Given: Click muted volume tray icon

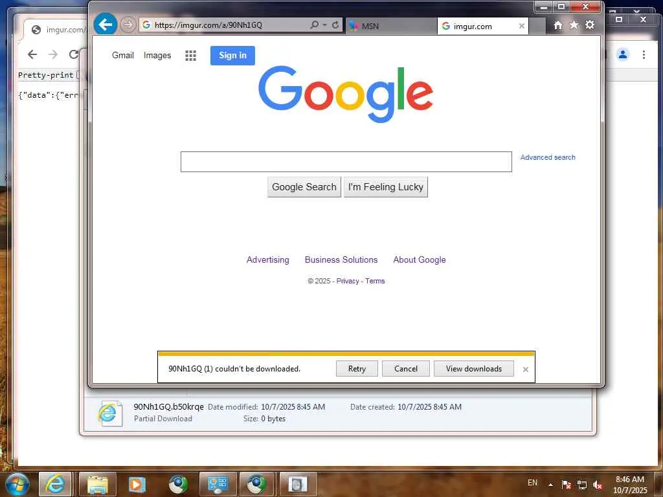Looking at the screenshot, I should 598,485.
